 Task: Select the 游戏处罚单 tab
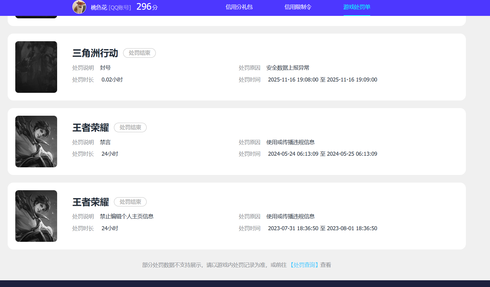pyautogui.click(x=357, y=7)
